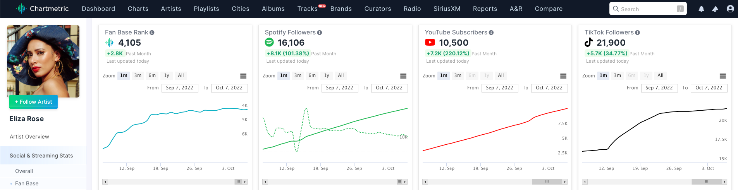Screen dimensions: 738x190
Task: Click the Chartmetric logo icon
Action: coord(21,9)
